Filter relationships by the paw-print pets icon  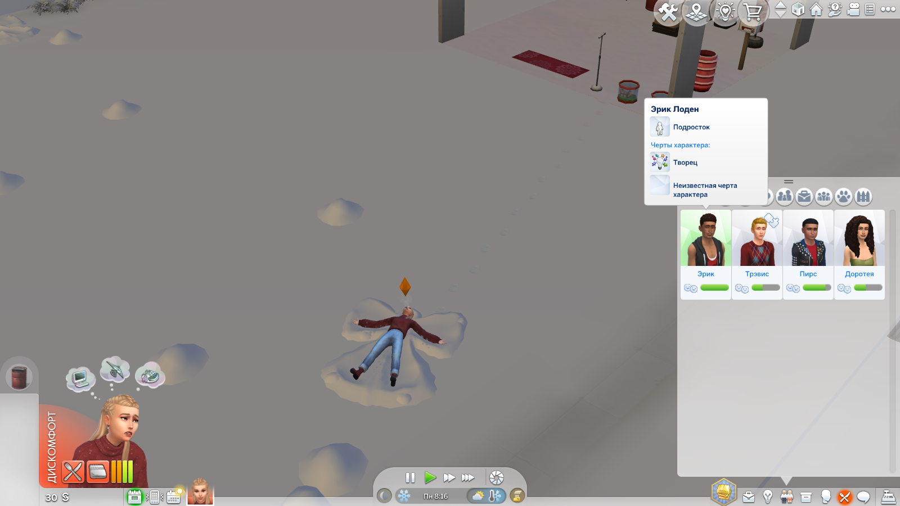[x=844, y=196]
